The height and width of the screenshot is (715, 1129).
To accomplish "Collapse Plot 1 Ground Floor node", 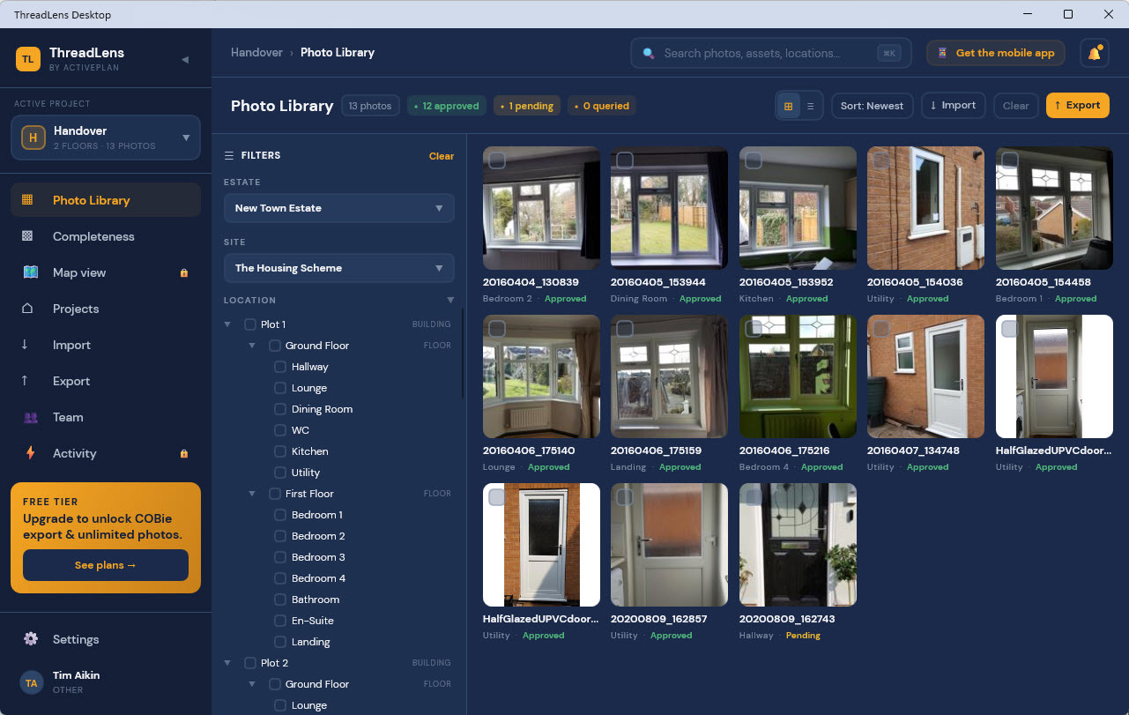I will pyautogui.click(x=252, y=346).
